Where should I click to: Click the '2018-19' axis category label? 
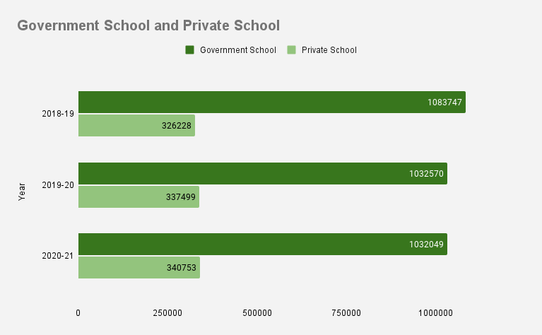pyautogui.click(x=58, y=114)
